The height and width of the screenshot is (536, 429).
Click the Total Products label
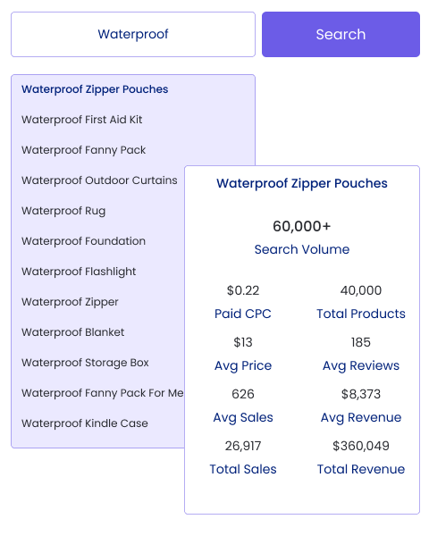pyautogui.click(x=361, y=314)
